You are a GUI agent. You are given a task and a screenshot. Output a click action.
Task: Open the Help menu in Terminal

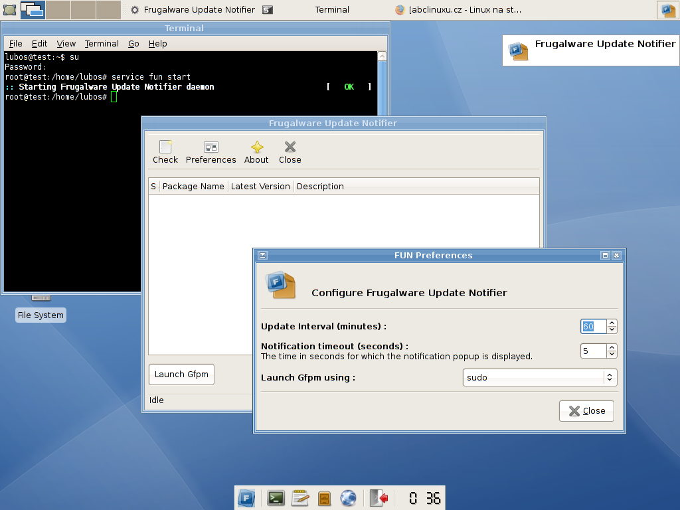(157, 43)
